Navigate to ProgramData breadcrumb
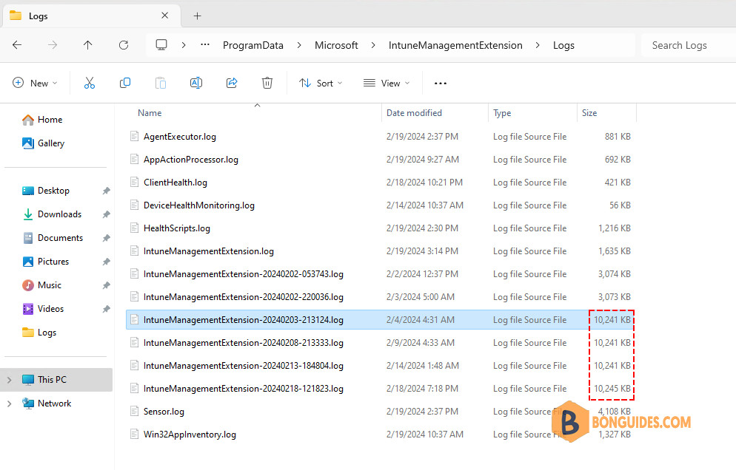 (x=253, y=46)
